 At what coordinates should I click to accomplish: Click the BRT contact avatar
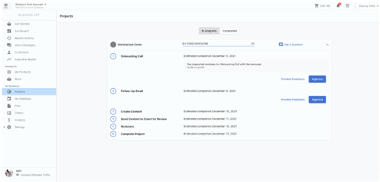coord(9,173)
